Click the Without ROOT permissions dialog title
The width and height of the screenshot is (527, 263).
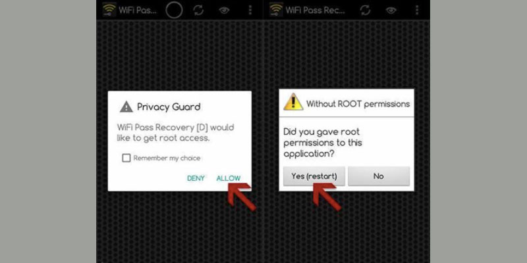coord(358,104)
